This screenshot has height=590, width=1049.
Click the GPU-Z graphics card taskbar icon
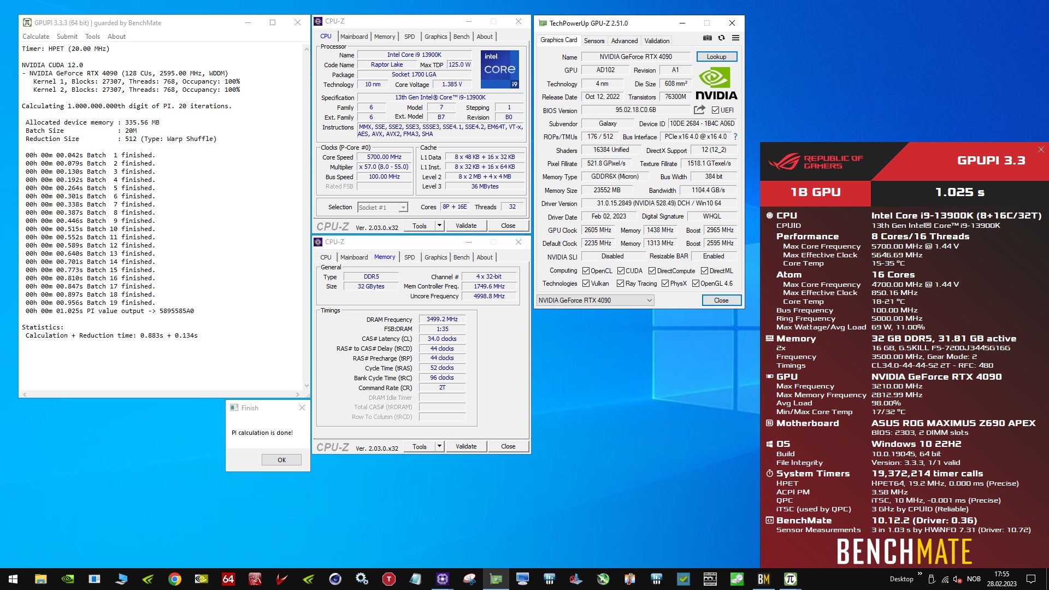coord(496,579)
